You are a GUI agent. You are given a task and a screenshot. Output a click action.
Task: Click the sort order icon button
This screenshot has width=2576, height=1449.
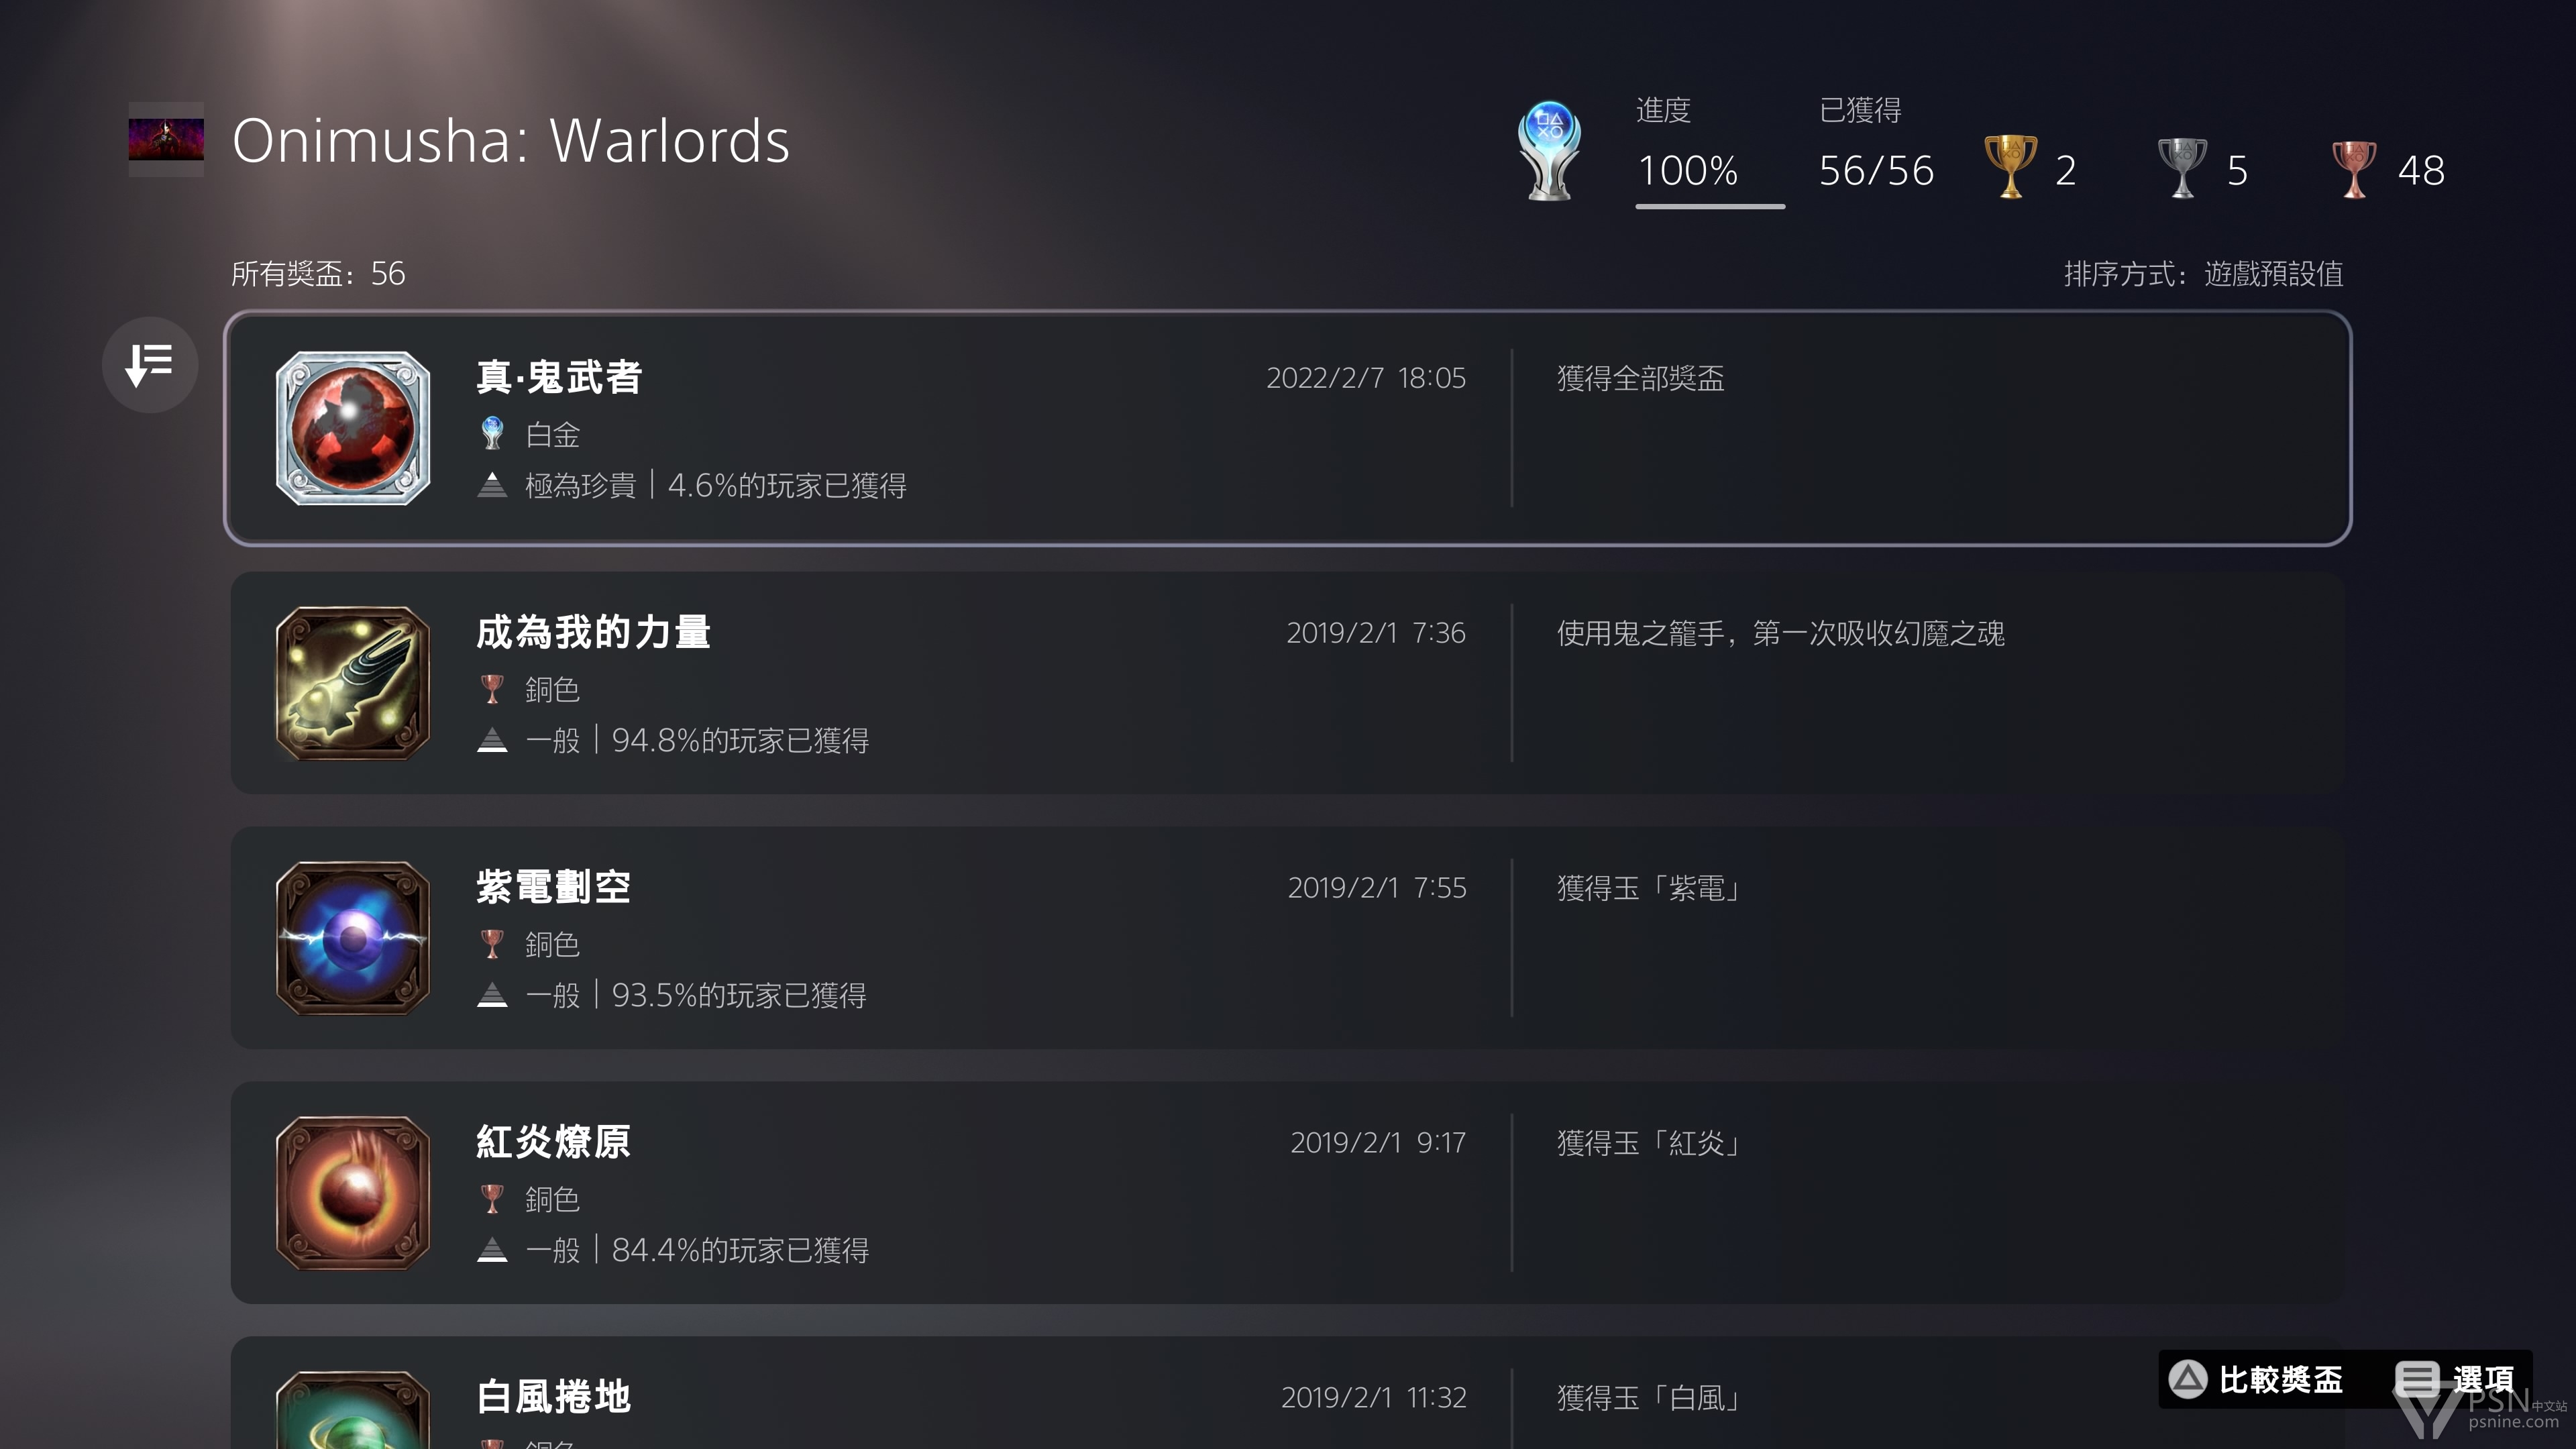tap(150, 365)
